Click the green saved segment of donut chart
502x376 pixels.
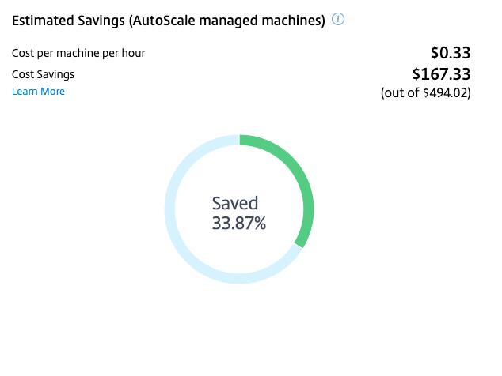coord(299,179)
